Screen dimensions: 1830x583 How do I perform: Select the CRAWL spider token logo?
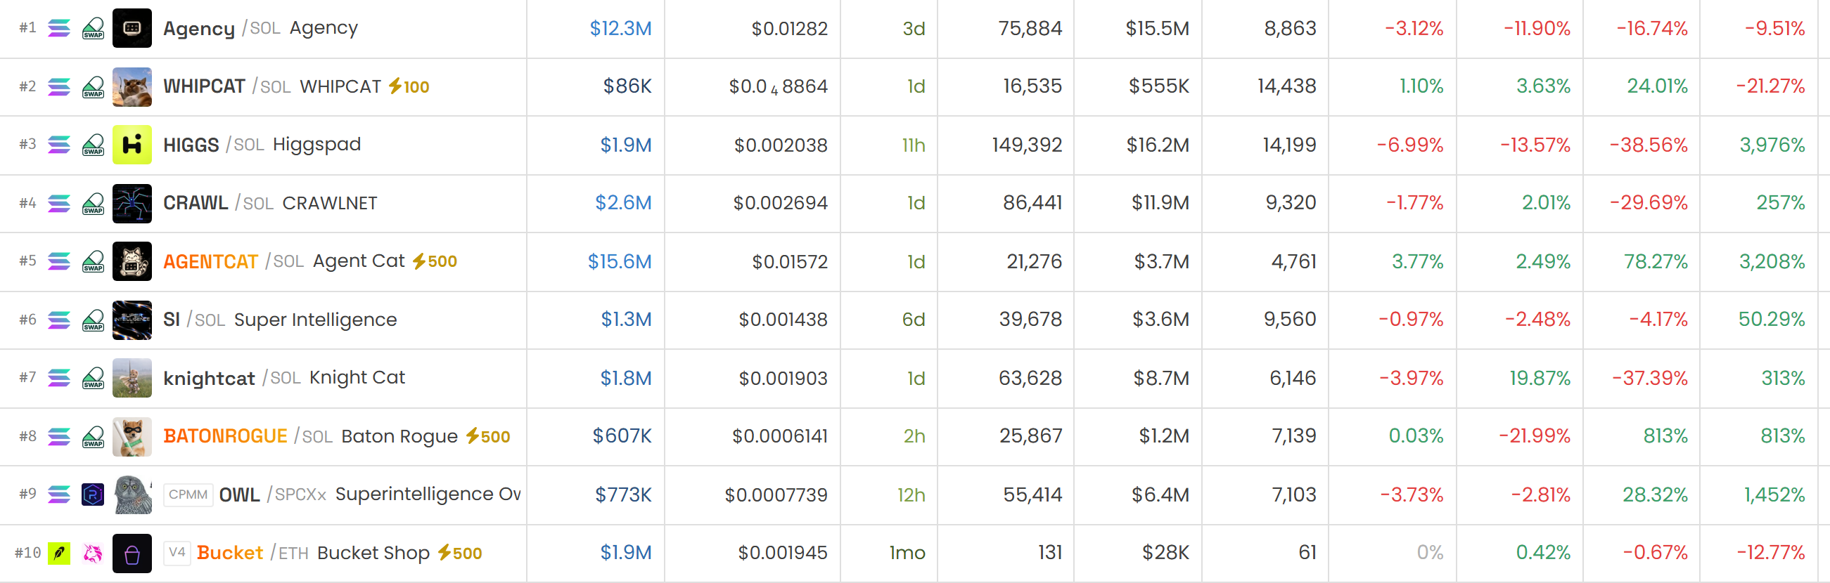point(132,203)
